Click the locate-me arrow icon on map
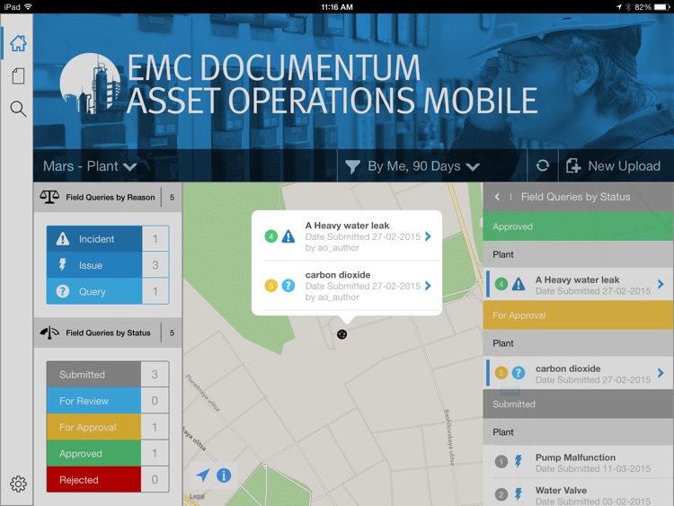 pyautogui.click(x=202, y=475)
